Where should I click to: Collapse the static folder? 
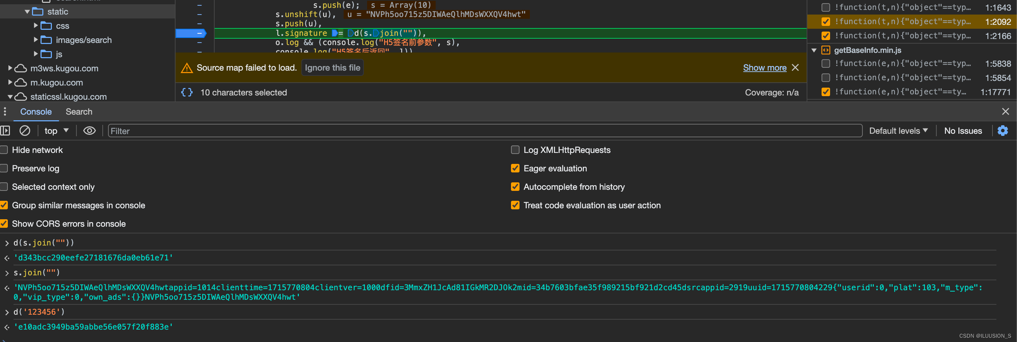point(27,12)
